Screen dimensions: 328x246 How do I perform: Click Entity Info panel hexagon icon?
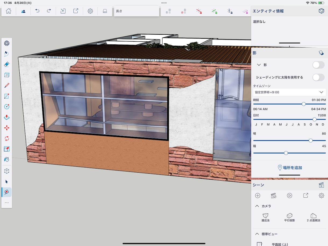[x=321, y=11]
